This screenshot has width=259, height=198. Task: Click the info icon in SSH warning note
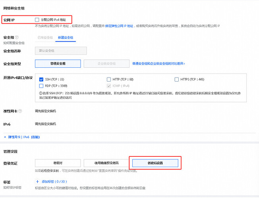[41, 93]
